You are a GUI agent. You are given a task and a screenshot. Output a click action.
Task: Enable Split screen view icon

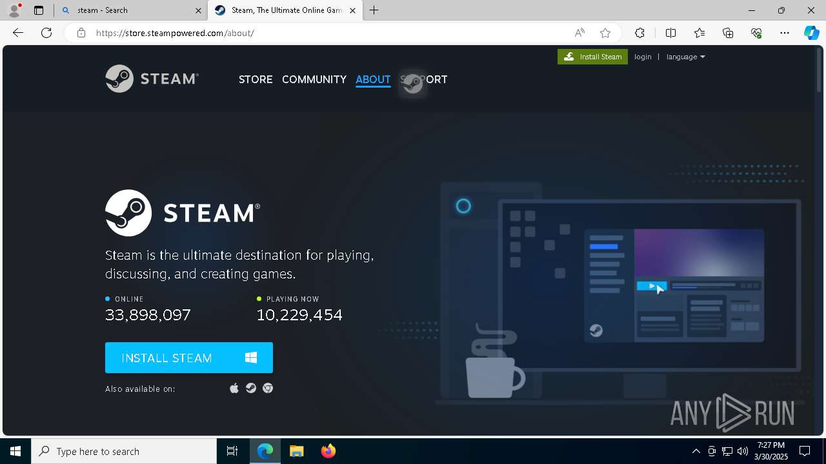click(x=670, y=33)
